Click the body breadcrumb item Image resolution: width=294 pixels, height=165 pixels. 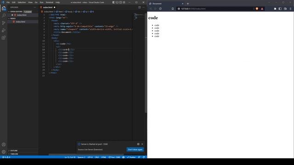point(69,11)
